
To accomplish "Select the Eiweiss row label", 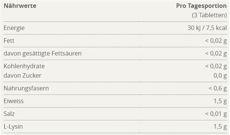I will 14,101.
